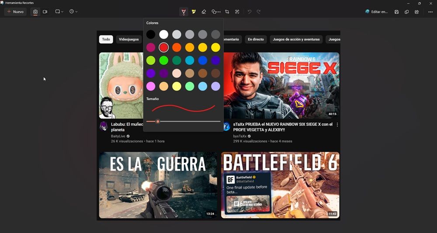Copy the capture to clipboard

pyautogui.click(x=406, y=12)
